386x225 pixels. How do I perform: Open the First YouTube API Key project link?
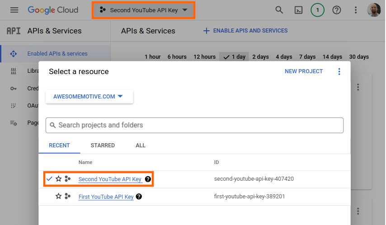(106, 197)
